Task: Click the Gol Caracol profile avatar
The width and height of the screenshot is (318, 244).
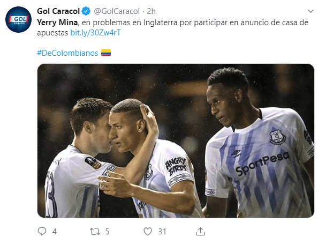Action: (18, 19)
